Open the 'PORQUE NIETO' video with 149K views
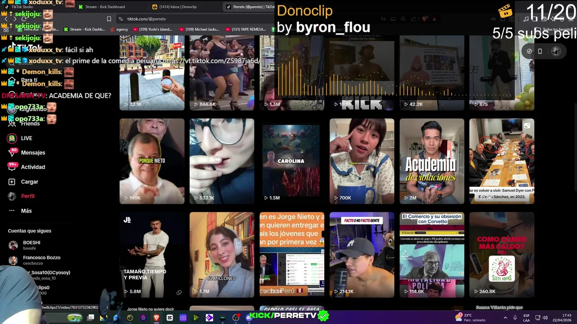This screenshot has height=324, width=577. [x=152, y=161]
